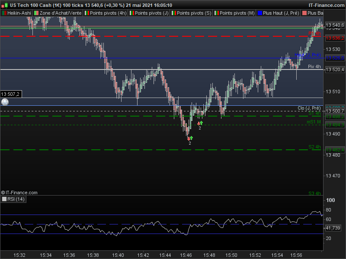Click the mS1 M support line label

[314, 122]
